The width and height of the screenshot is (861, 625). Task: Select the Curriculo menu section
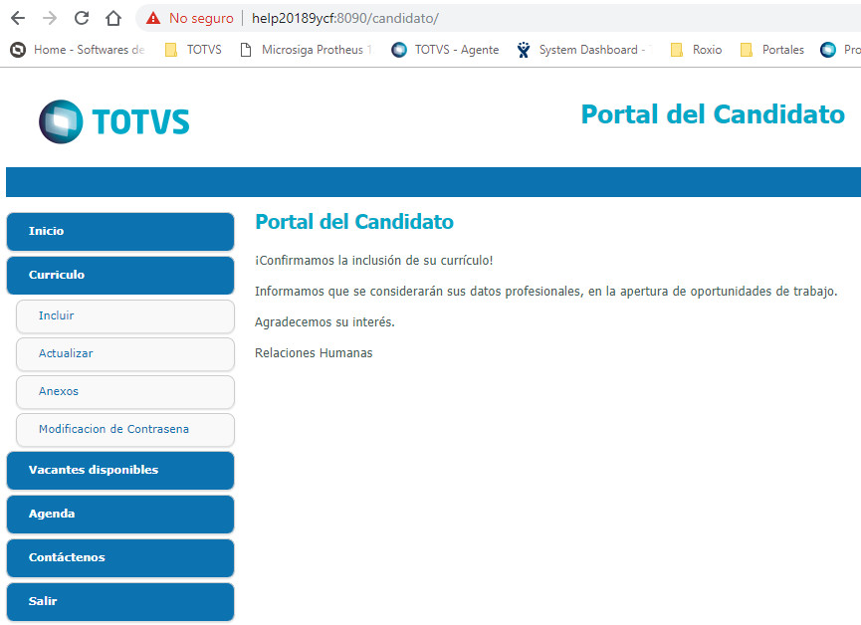[x=120, y=275]
